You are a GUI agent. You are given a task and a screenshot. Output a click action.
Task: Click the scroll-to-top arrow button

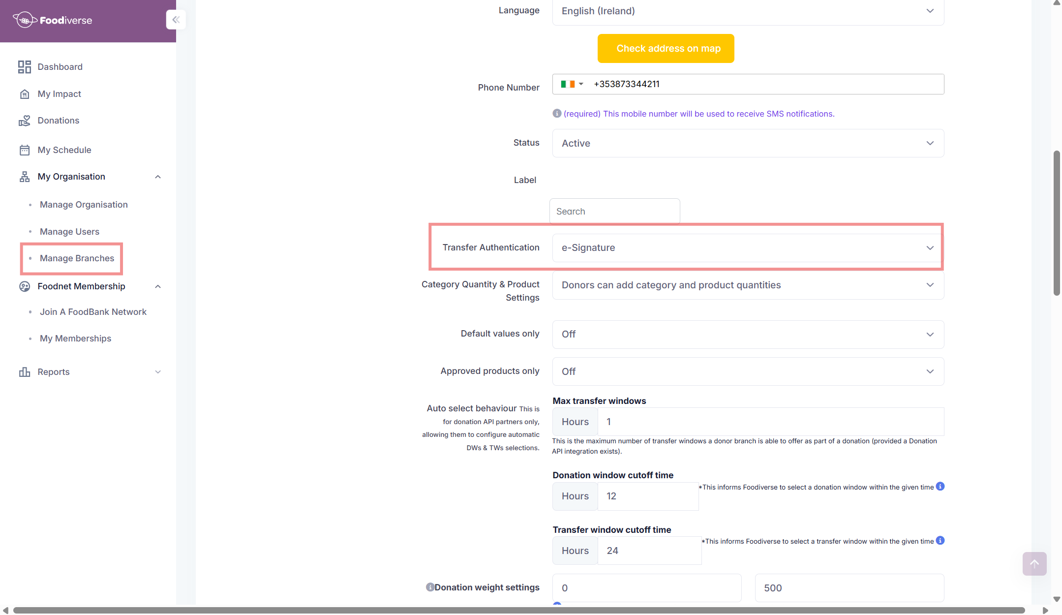click(x=1034, y=564)
